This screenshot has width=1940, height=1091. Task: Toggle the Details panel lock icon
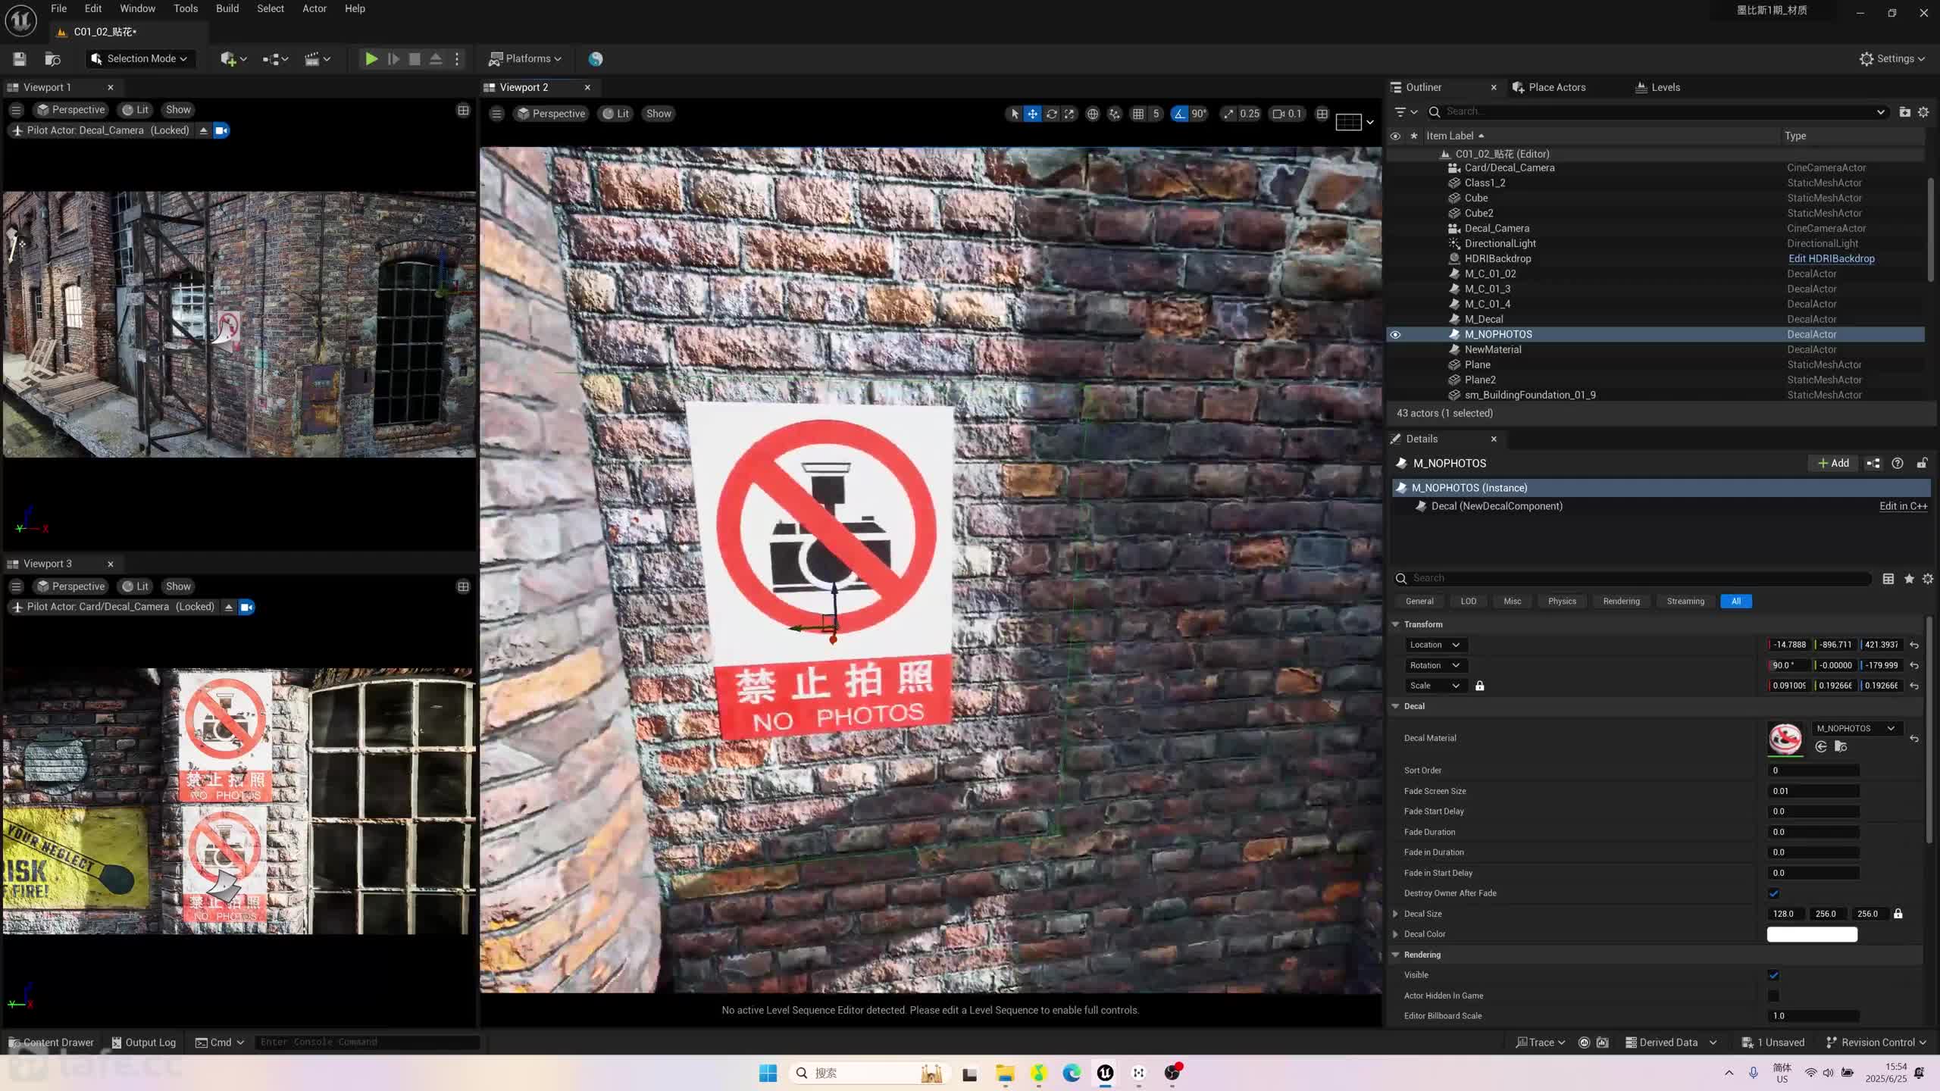tap(1922, 463)
